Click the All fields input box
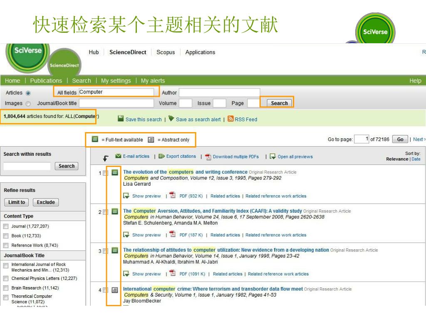This screenshot has height=319, width=426. pyautogui.click(x=116, y=92)
